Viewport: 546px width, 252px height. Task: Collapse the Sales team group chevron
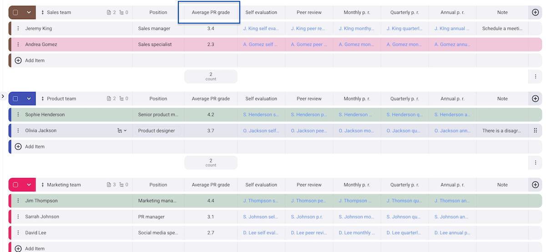click(29, 12)
